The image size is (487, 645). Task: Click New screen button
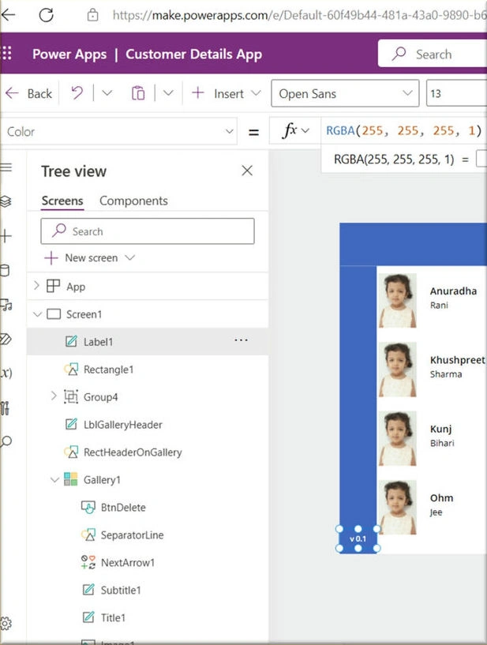pyautogui.click(x=81, y=258)
